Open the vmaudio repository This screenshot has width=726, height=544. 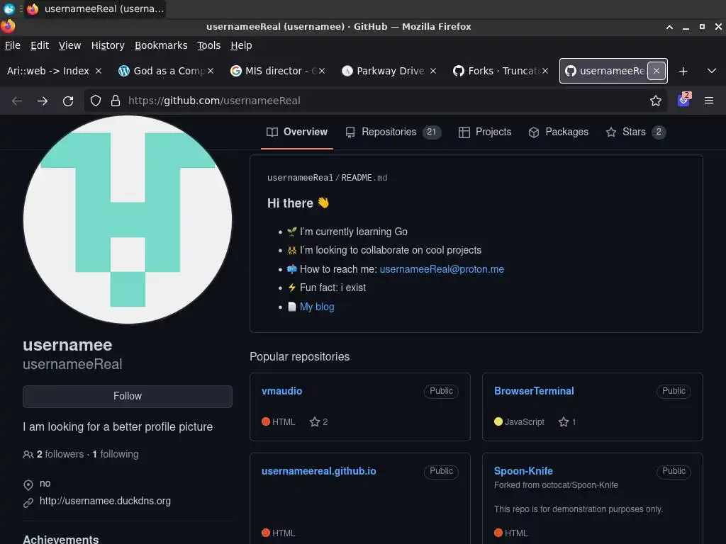click(281, 391)
